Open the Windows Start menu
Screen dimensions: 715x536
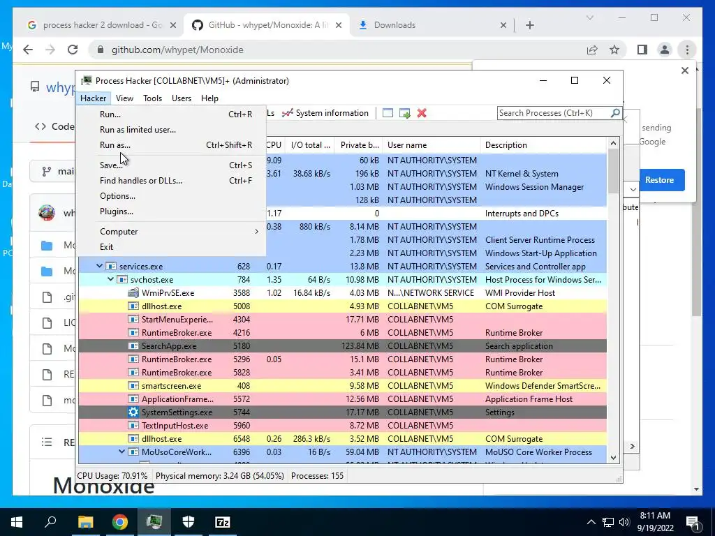17,522
